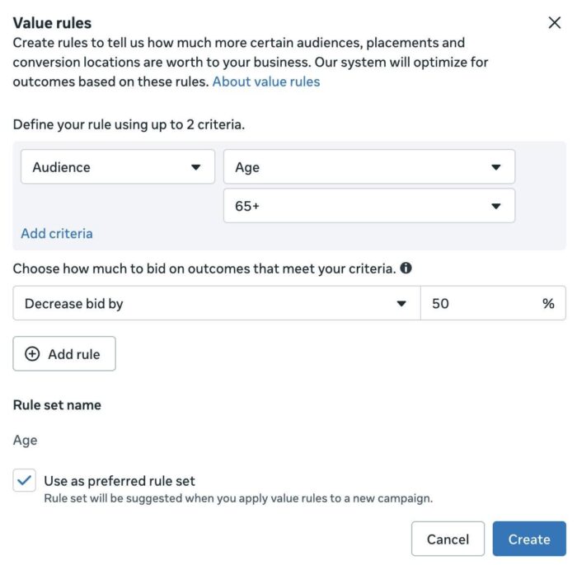Close the Value rules dialog
Screen dimensions: 577x565
pyautogui.click(x=554, y=23)
